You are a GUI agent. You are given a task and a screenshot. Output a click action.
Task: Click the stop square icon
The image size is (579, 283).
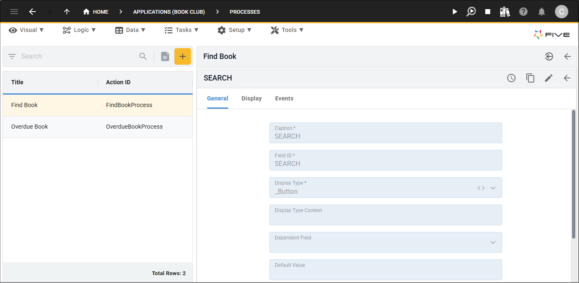(x=488, y=12)
